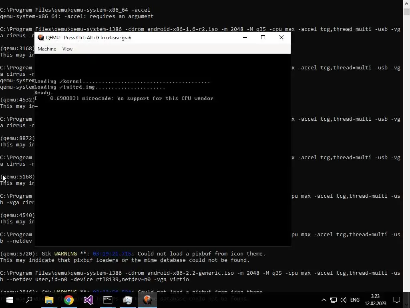Show hidden system tray icons
Image resolution: width=410 pixels, height=308 pixels.
click(324, 300)
